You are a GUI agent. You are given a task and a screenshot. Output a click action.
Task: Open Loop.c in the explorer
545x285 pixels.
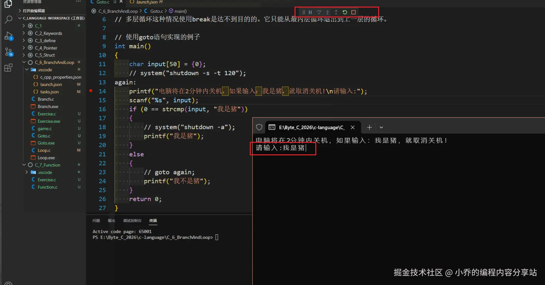coord(44,150)
